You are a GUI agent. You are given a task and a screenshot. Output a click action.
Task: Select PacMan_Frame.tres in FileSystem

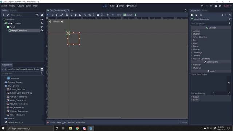[x=19, y=104]
